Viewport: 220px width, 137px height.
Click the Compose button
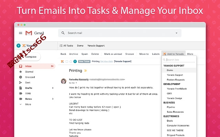tap(28, 57)
